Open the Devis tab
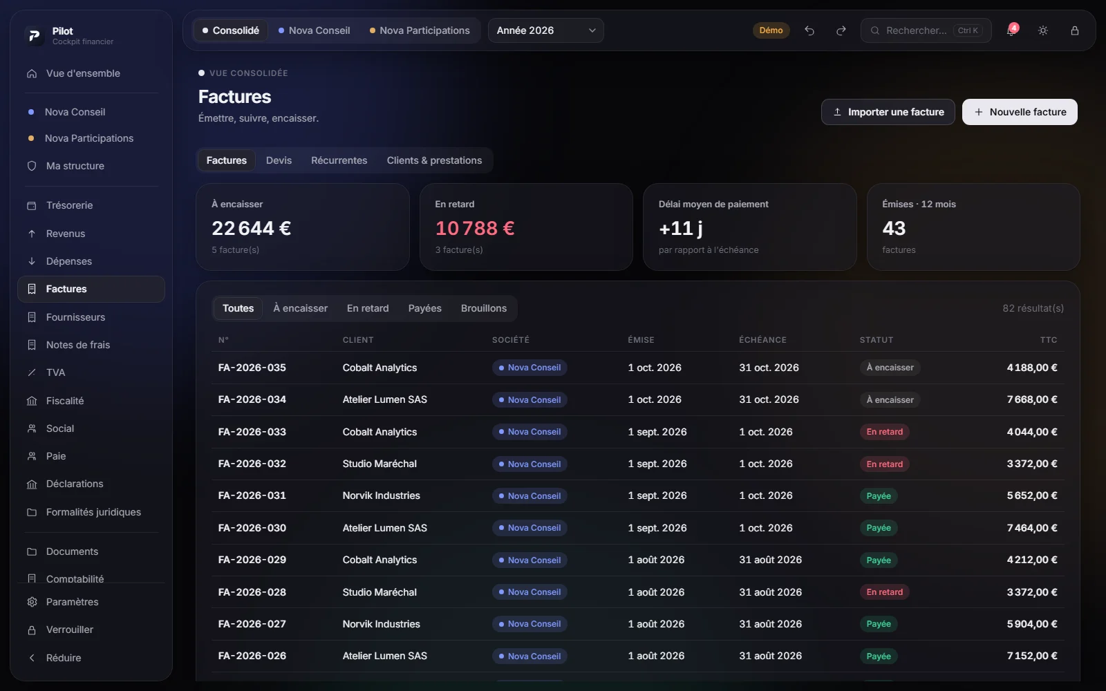This screenshot has height=691, width=1106. coord(279,160)
